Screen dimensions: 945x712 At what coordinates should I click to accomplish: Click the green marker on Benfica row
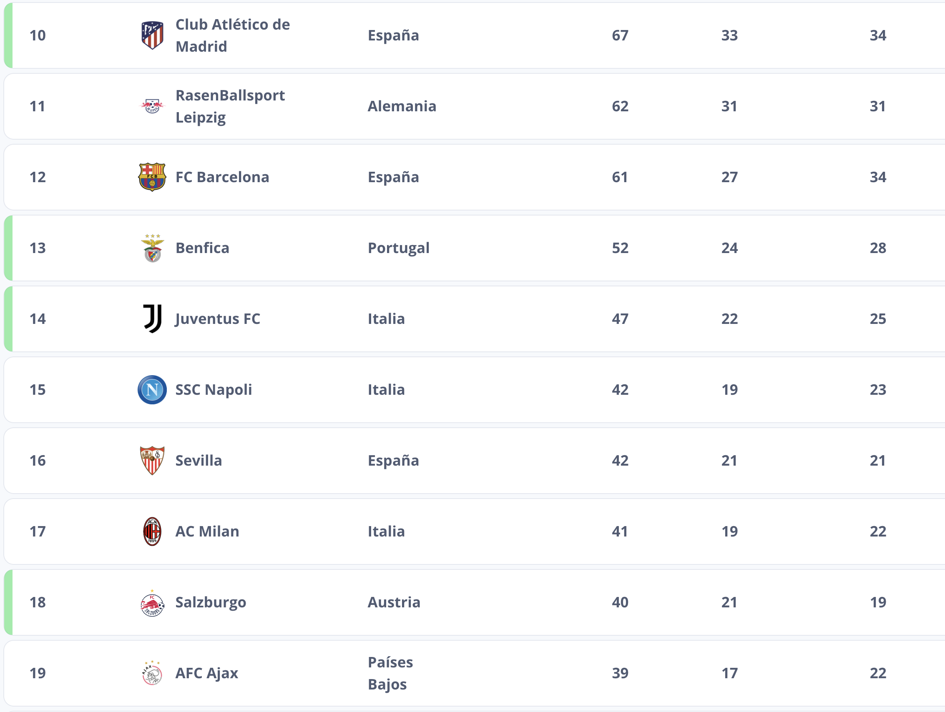pyautogui.click(x=8, y=248)
